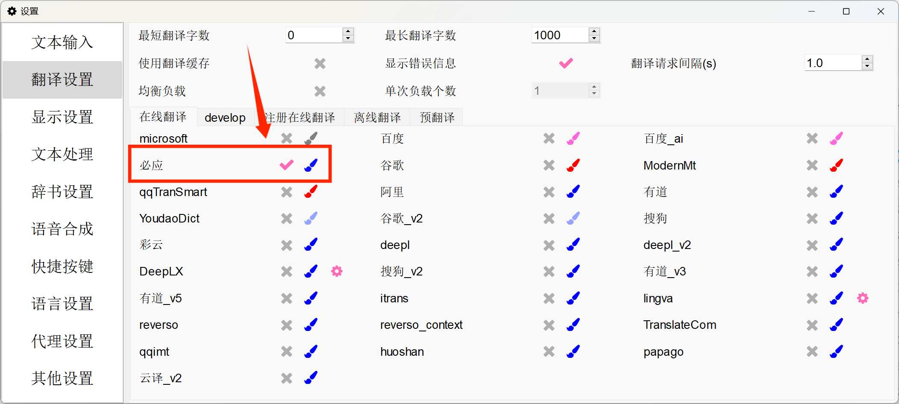Viewport: 899px width, 404px height.
Task: Enable the lingva translator
Action: [x=812, y=299]
